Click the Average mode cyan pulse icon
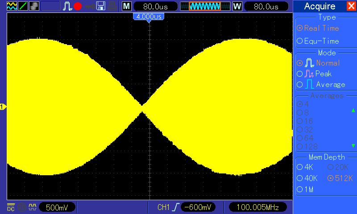Viewport: 357px width, 214px height. (309, 84)
